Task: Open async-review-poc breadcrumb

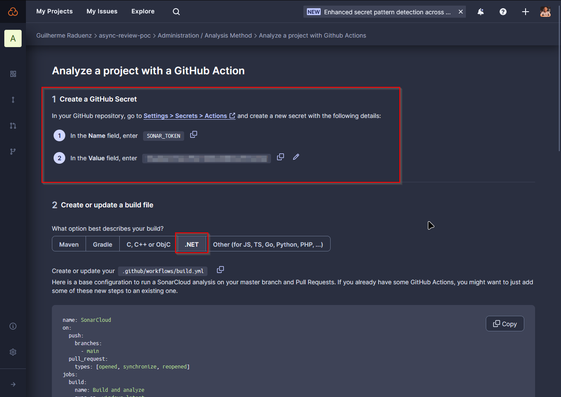Action: click(125, 35)
